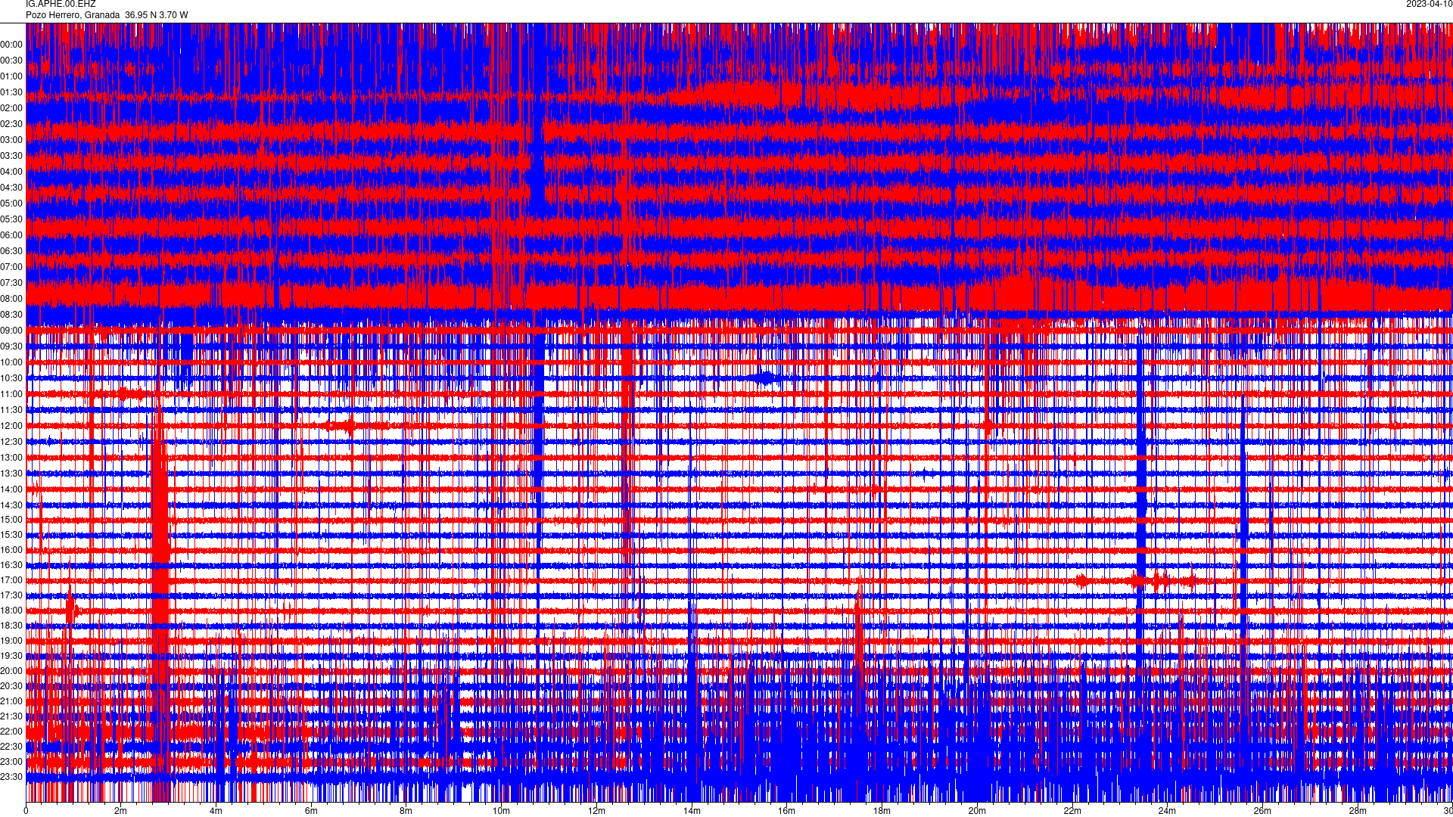Click the 19:30 time row label
This screenshot has width=1453, height=817.
pyautogui.click(x=11, y=656)
